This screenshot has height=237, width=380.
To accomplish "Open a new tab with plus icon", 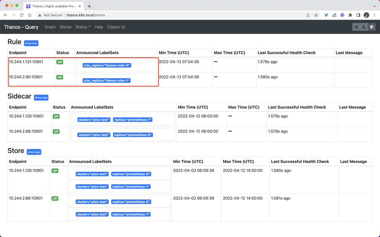I will [89, 6].
